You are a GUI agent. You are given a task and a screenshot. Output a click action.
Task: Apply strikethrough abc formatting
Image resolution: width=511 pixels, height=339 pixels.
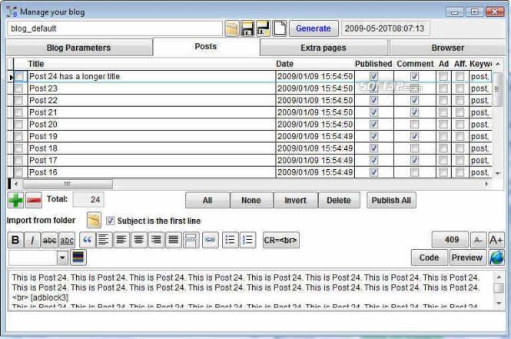tap(49, 241)
